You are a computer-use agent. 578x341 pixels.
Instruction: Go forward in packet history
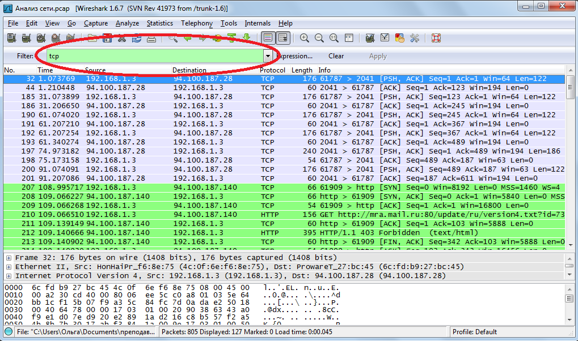[x=202, y=38]
